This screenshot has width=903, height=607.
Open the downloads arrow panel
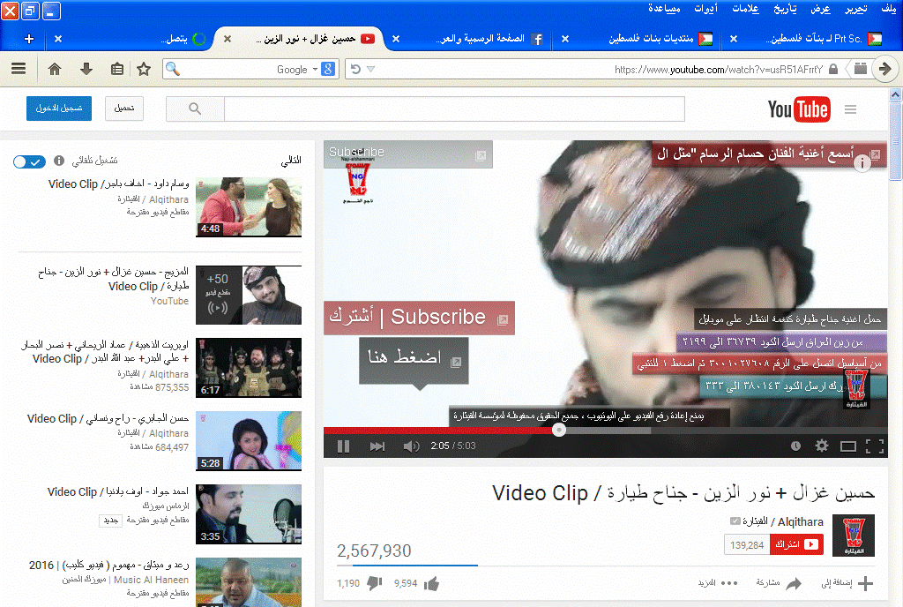(x=86, y=69)
